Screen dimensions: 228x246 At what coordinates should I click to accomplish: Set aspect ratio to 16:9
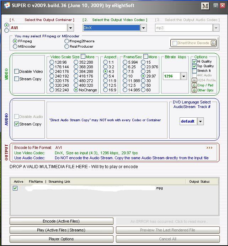(105, 90)
